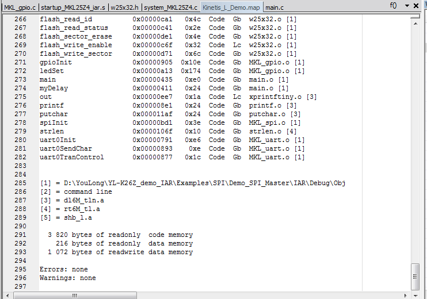Place cursor on 'Errors: none' line
This screenshot has height=299, width=427.
[x=63, y=269]
